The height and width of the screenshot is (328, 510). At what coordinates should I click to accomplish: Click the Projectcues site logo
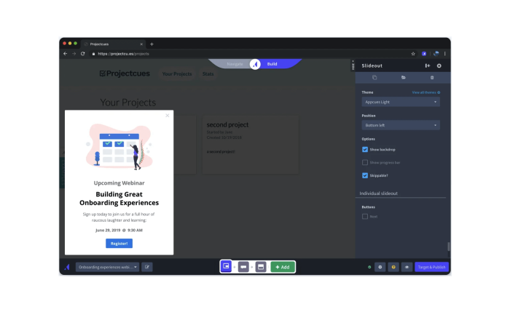[125, 73]
